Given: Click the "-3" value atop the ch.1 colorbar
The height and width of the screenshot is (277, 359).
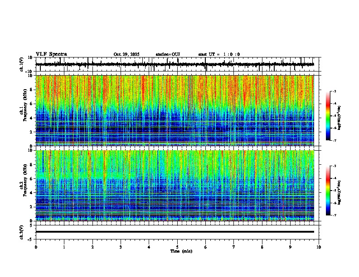Looking at the screenshot, I should (x=334, y=91).
